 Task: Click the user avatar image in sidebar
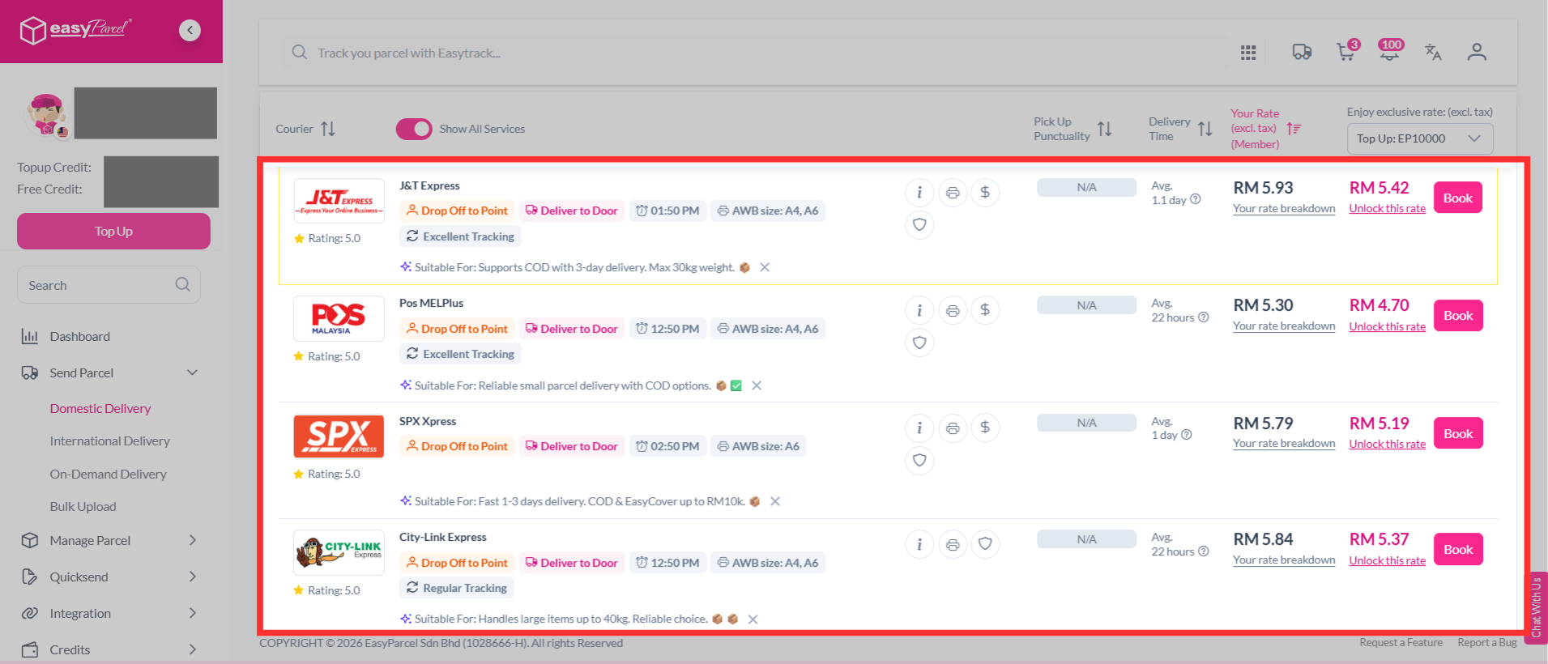pos(46,114)
